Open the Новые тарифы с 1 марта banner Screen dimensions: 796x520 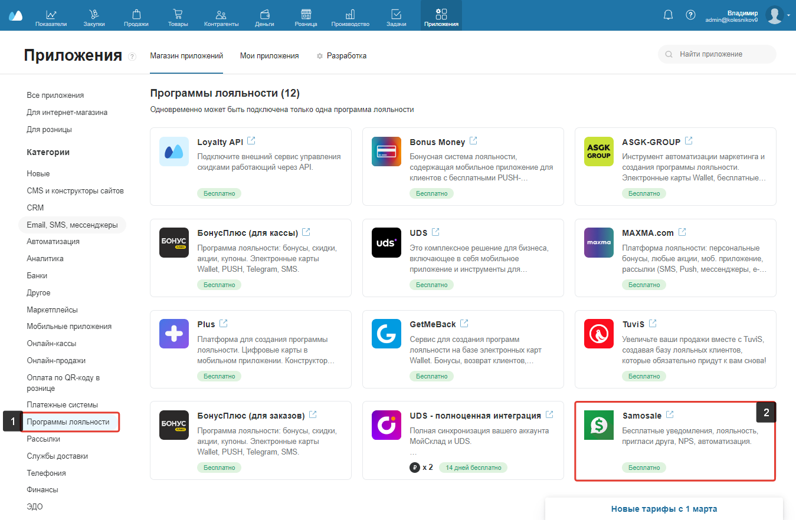pyautogui.click(x=664, y=509)
